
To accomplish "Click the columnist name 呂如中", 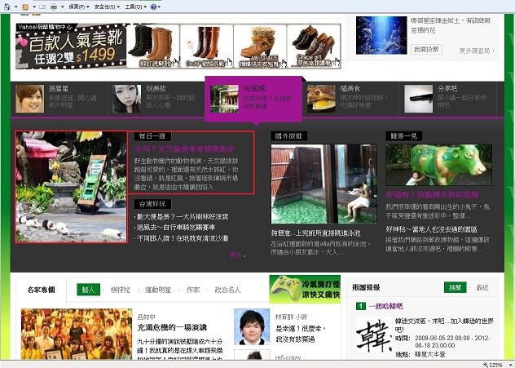I will (x=146, y=317).
